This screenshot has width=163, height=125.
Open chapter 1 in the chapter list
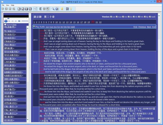34,22
